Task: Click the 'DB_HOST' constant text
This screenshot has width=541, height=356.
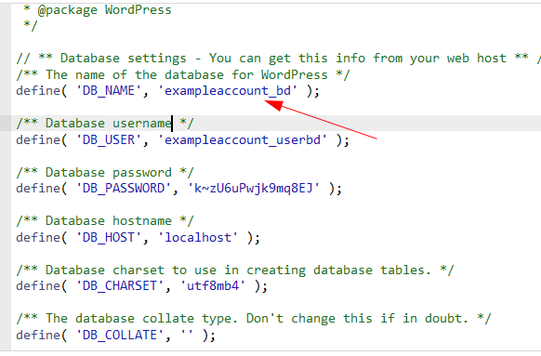Action: [x=109, y=237]
